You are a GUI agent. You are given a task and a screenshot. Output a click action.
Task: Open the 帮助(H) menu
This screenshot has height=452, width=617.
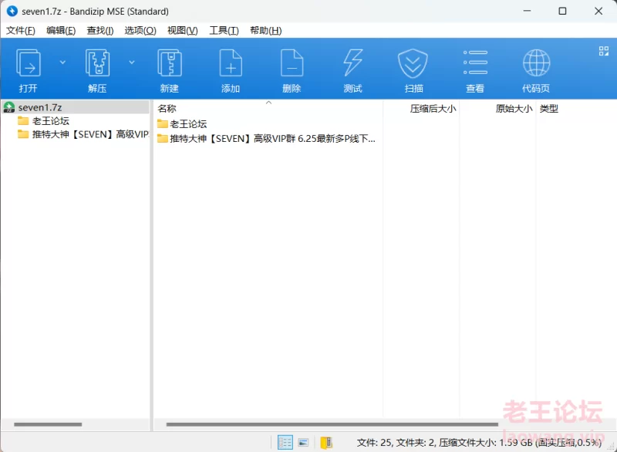tap(265, 30)
